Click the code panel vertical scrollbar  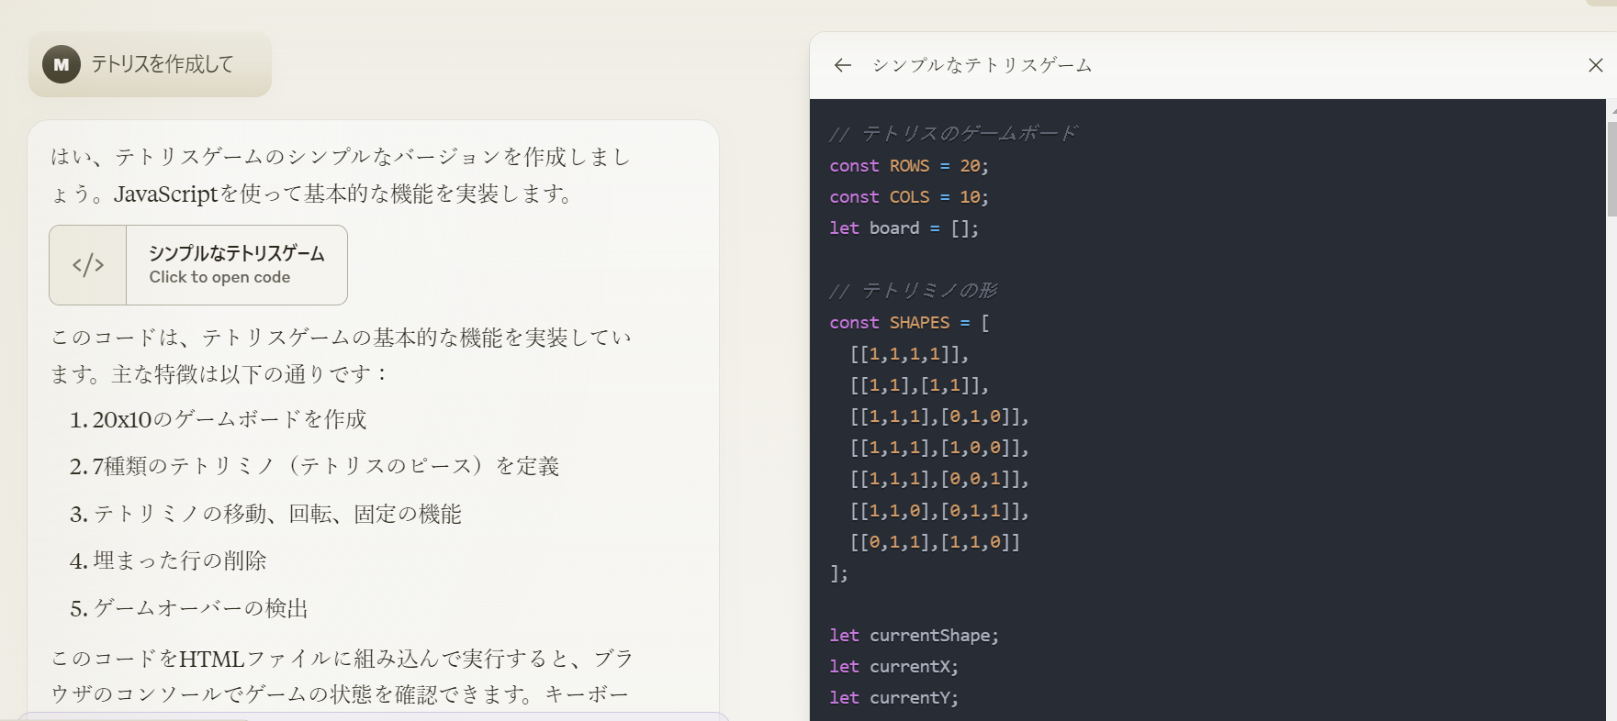click(x=1611, y=170)
